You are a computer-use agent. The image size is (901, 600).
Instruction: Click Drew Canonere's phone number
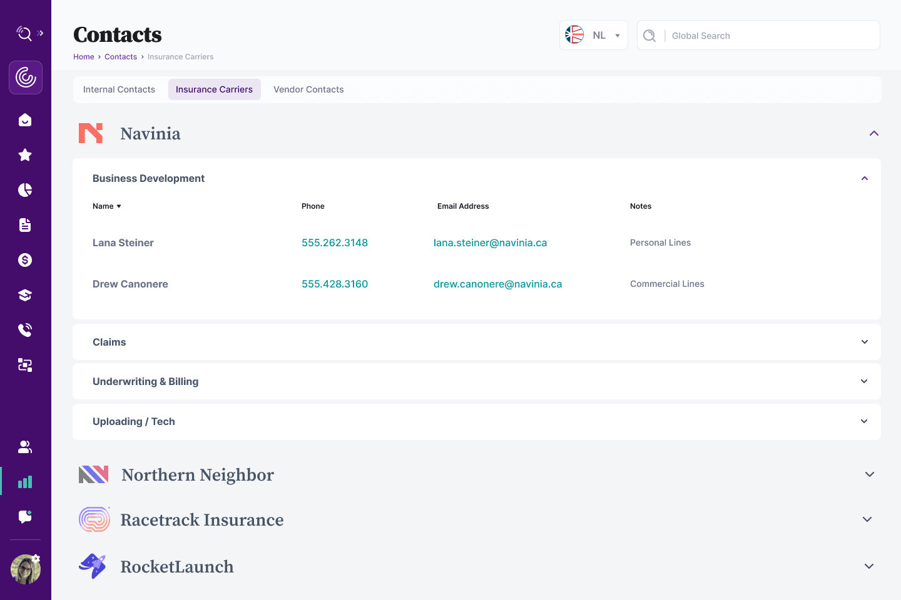pyautogui.click(x=335, y=284)
